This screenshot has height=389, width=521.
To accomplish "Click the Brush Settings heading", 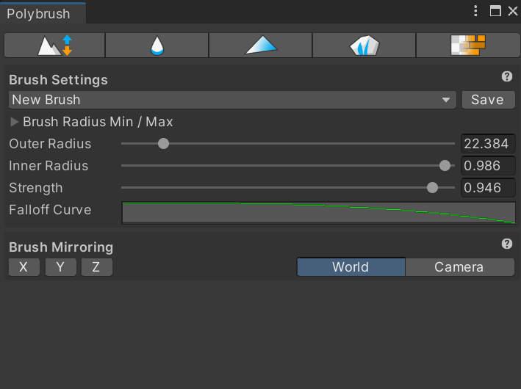I will [59, 80].
